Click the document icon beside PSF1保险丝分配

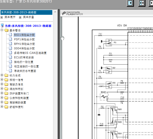[x=11, y=39]
